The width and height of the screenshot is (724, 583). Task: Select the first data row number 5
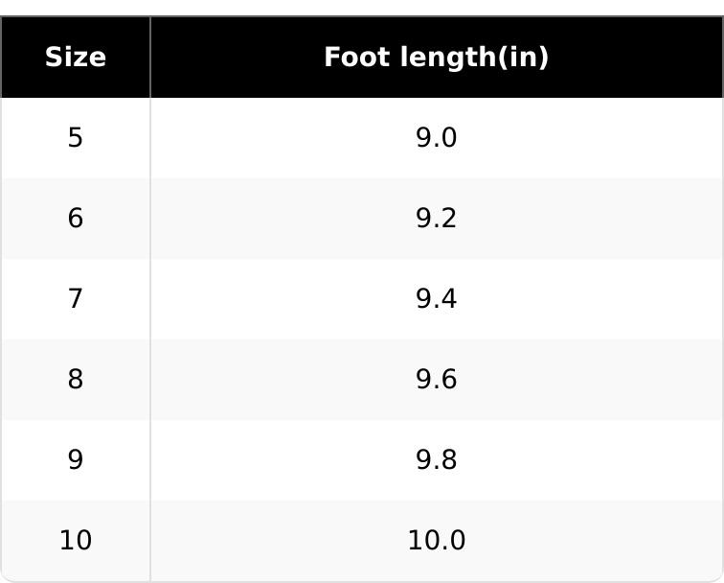point(76,138)
